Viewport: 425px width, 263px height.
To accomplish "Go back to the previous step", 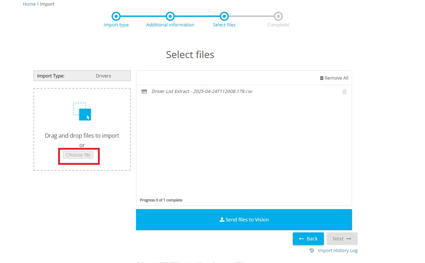I will point(308,239).
